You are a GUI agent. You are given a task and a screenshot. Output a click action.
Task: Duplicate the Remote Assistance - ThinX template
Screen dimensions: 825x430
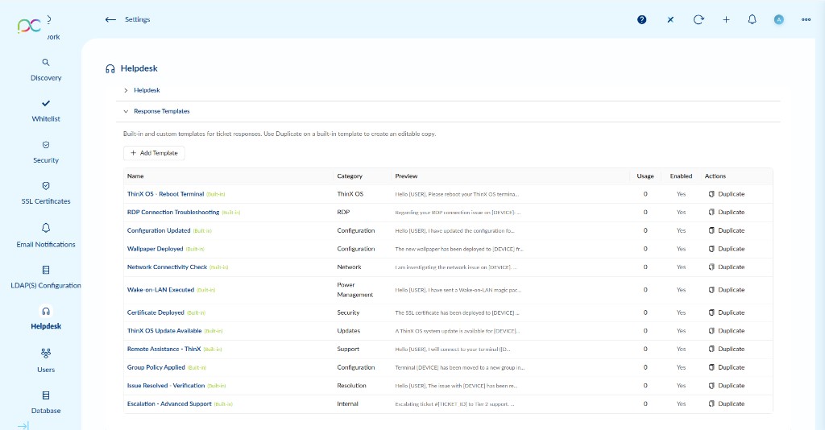click(727, 349)
